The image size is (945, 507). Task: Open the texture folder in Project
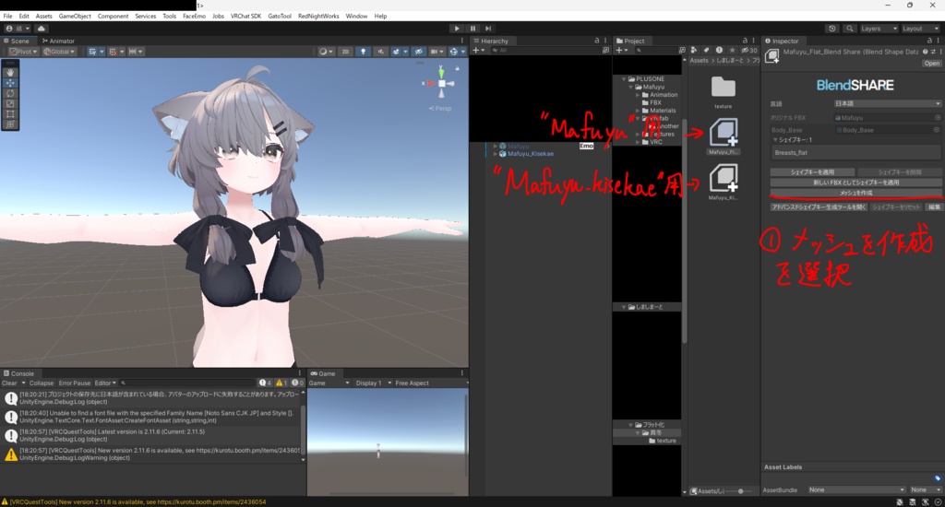(x=724, y=88)
